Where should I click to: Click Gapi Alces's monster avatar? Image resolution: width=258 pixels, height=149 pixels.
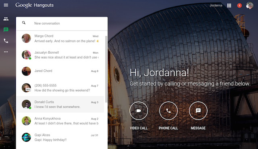26,137
